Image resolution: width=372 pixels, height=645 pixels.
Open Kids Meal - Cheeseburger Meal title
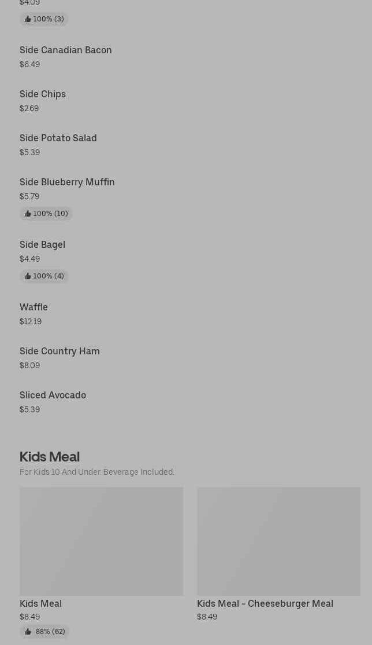(265, 603)
